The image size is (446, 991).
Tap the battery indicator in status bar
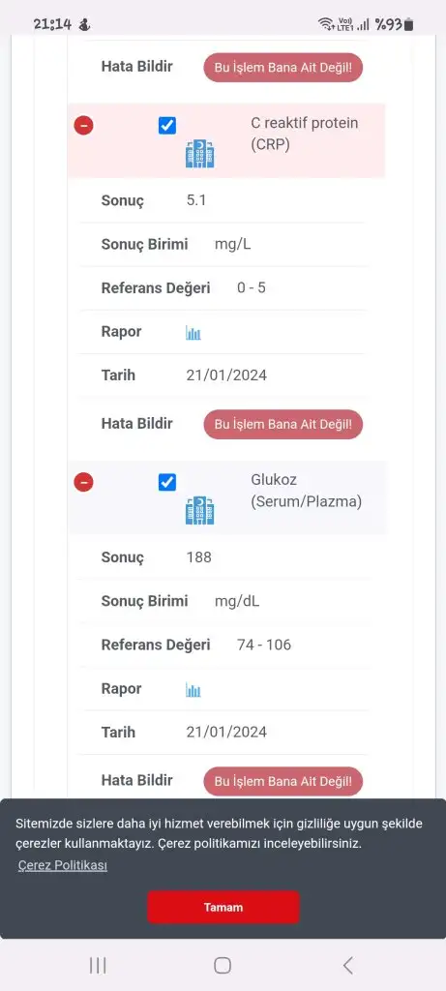[x=408, y=24]
